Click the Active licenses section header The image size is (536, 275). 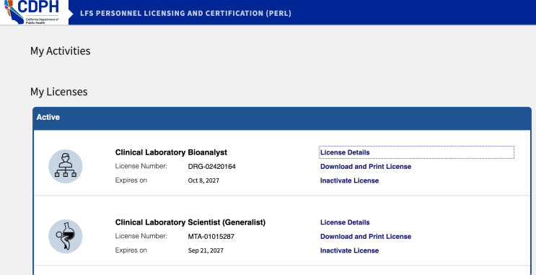coord(282,118)
